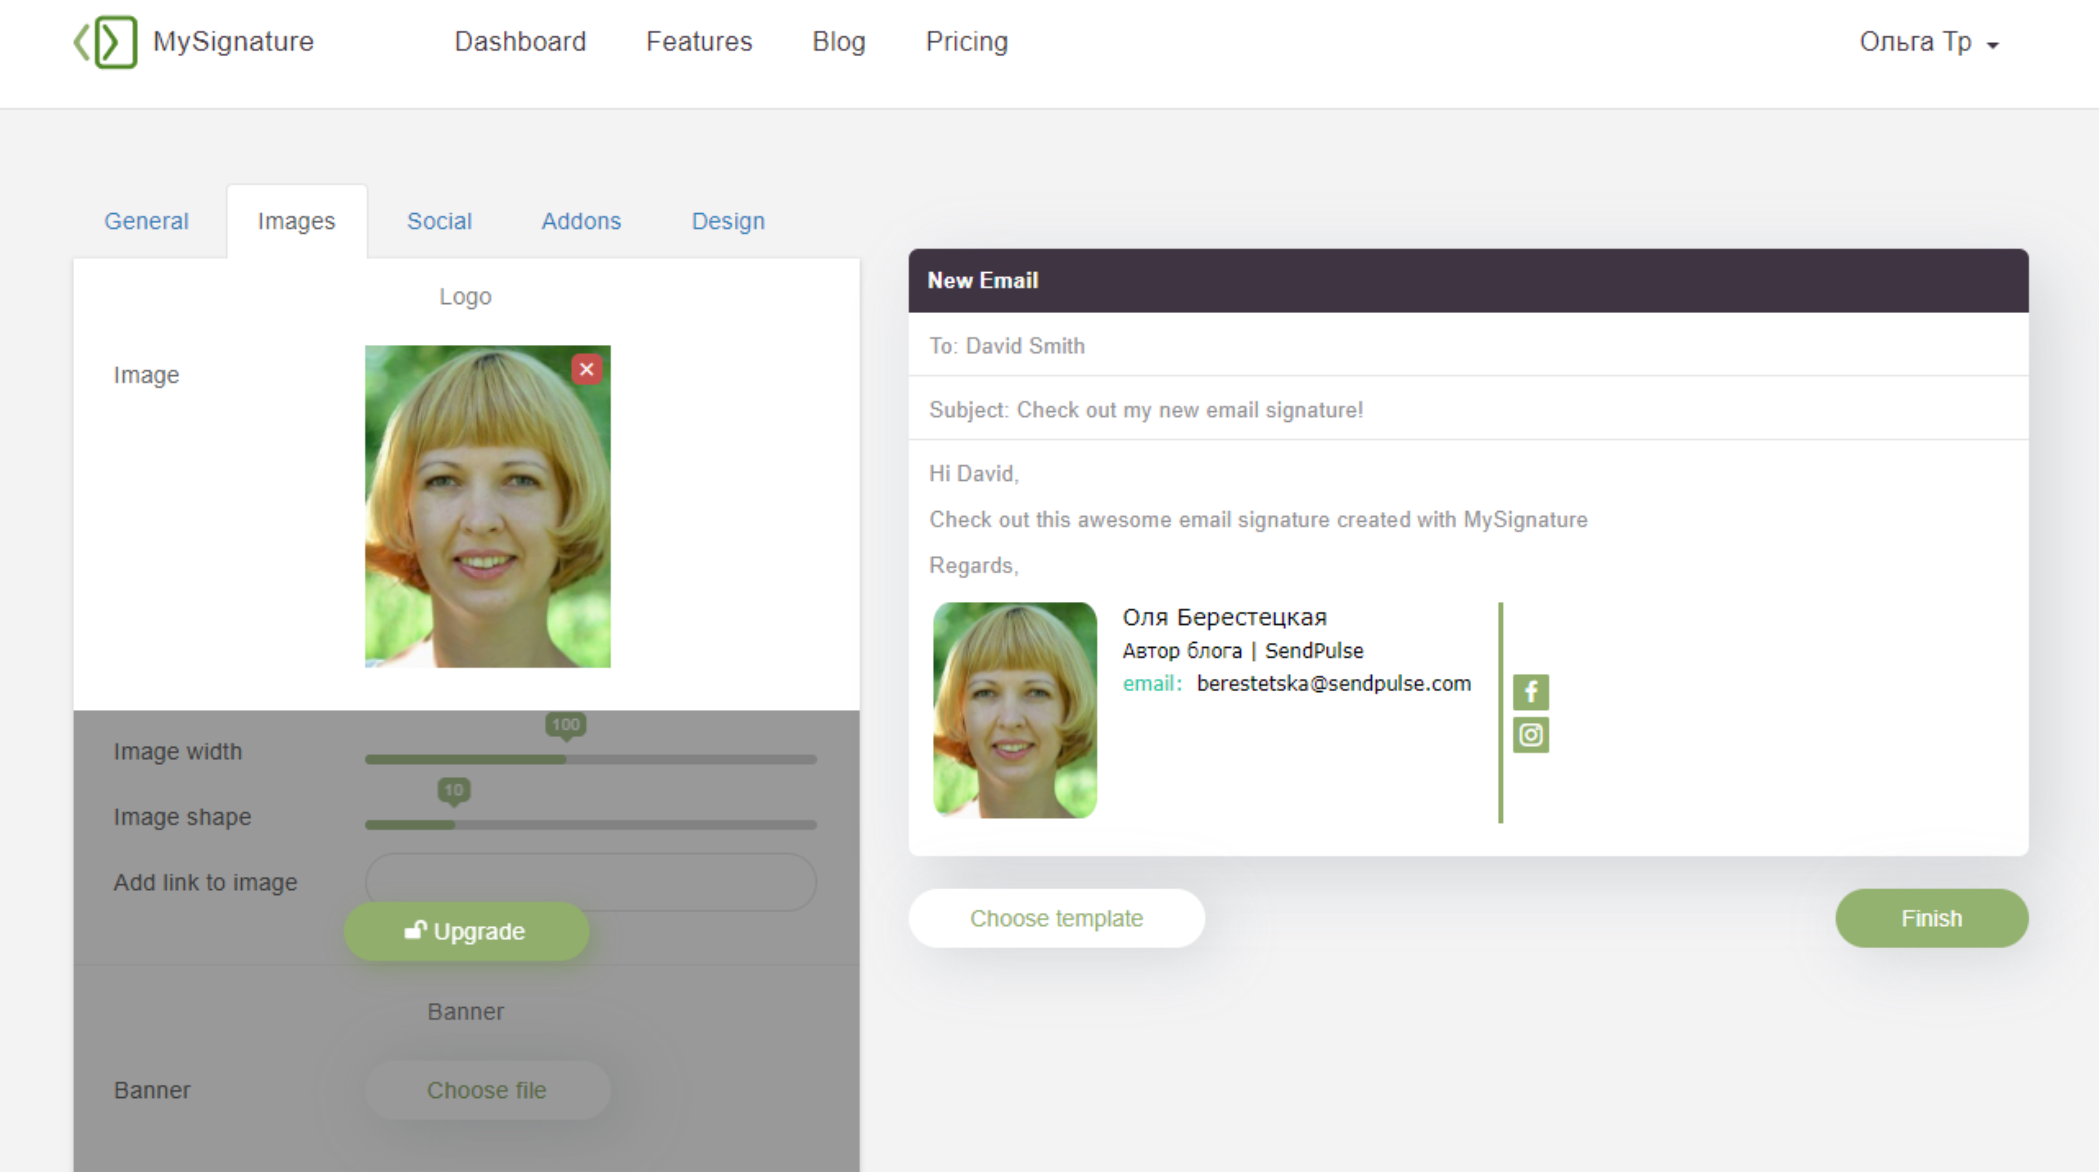Open the Design tab

pyautogui.click(x=728, y=221)
